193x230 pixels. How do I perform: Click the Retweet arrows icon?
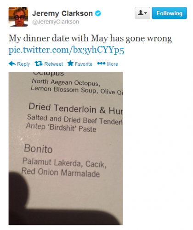(39, 63)
